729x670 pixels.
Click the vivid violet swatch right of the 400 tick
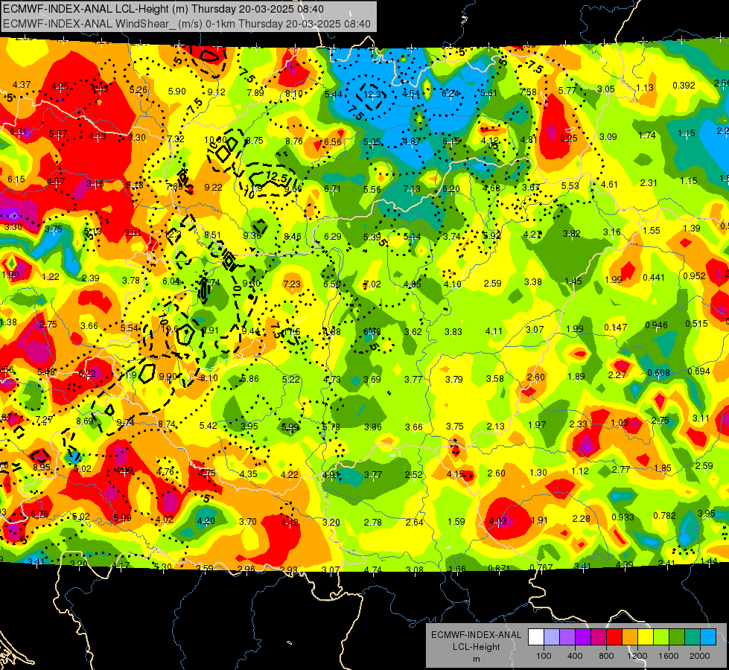583,637
